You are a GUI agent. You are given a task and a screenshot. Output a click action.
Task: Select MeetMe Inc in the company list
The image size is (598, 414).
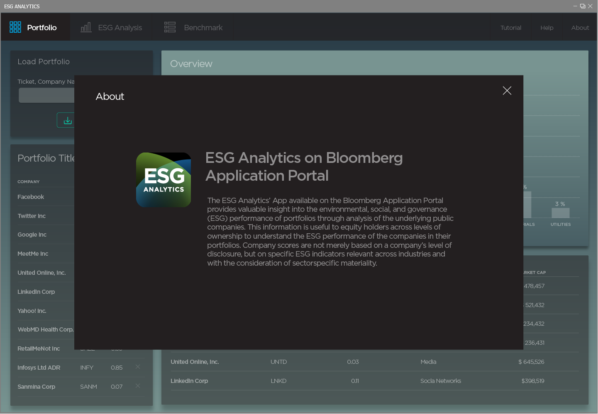click(x=33, y=254)
